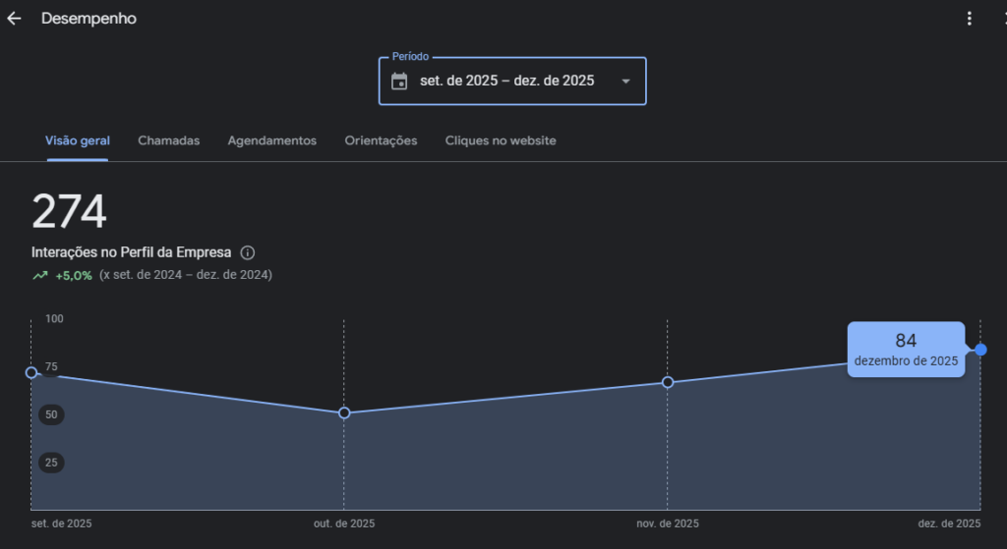Click the filled dez. de 2025 data point

(x=980, y=350)
